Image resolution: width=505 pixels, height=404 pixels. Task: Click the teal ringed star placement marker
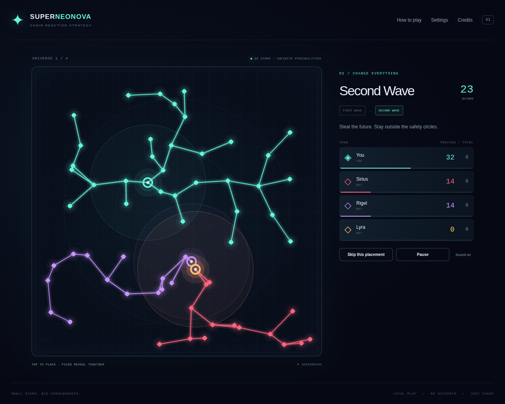pos(148,182)
